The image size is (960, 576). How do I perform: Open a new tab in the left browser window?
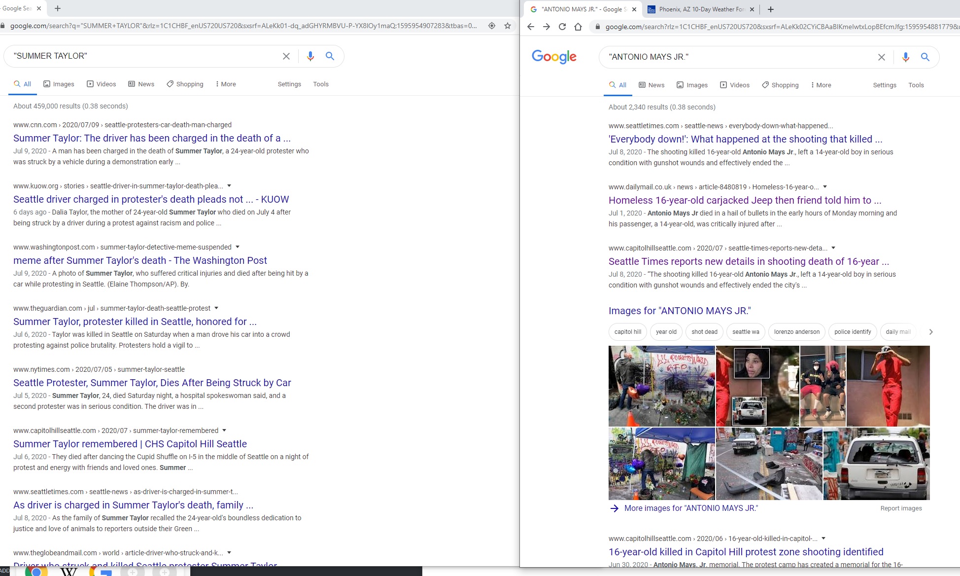(x=58, y=8)
